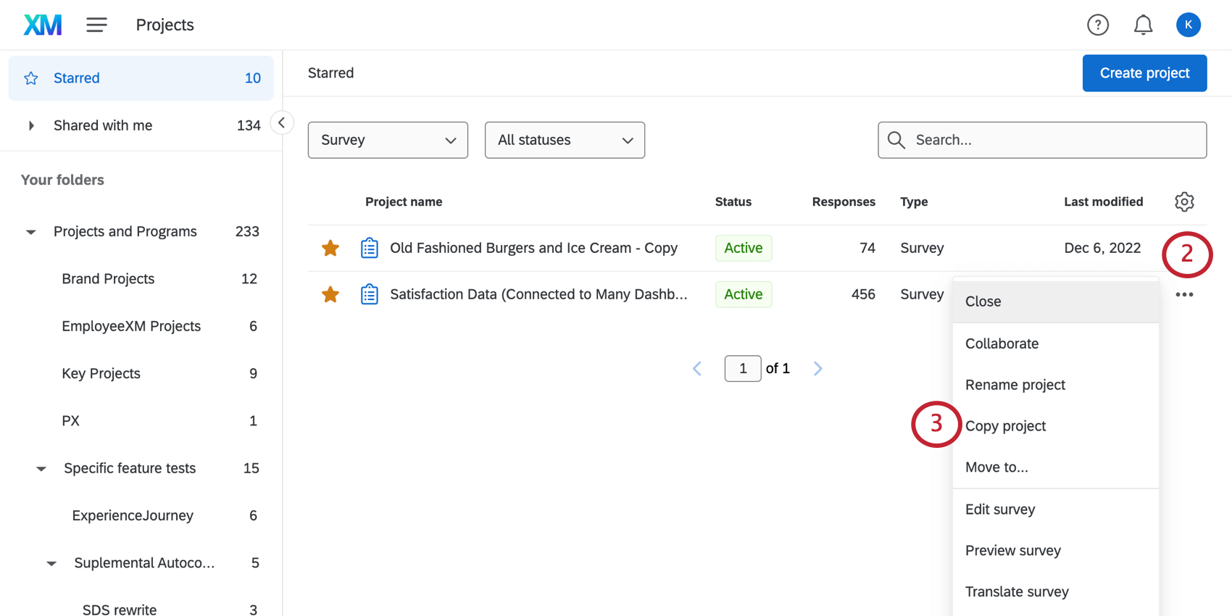1232x616 pixels.
Task: Unstar Old Fashioned Burgers project
Action: pyautogui.click(x=330, y=249)
